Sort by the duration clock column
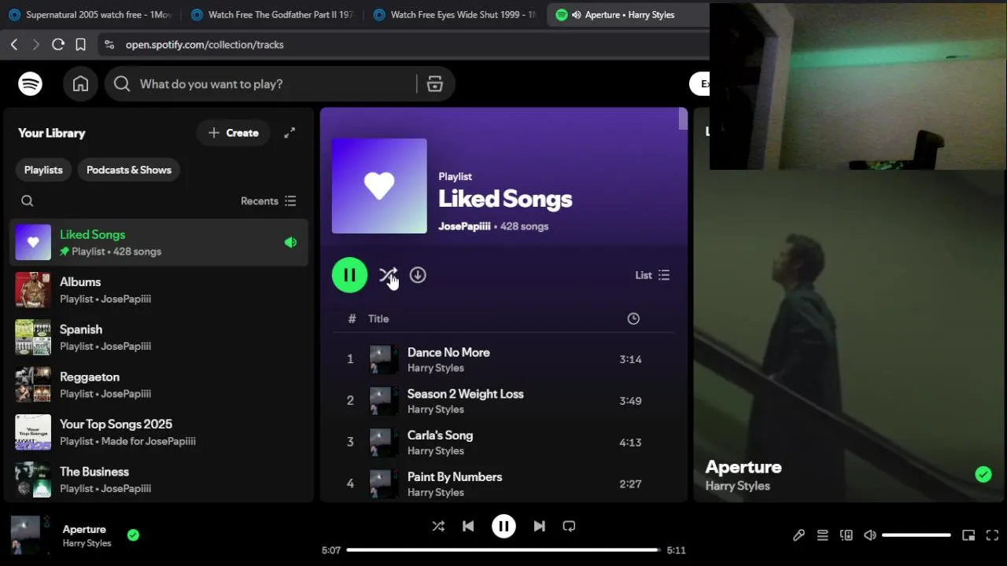The height and width of the screenshot is (566, 1007). (x=633, y=318)
